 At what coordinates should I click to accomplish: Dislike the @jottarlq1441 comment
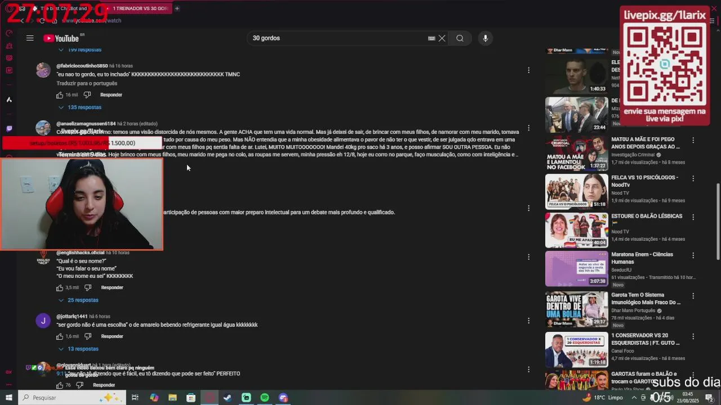pos(88,337)
